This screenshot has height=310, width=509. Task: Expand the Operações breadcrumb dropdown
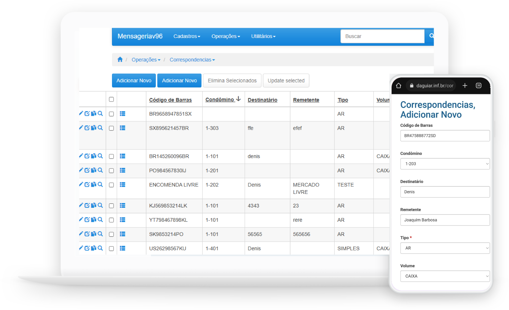146,60
